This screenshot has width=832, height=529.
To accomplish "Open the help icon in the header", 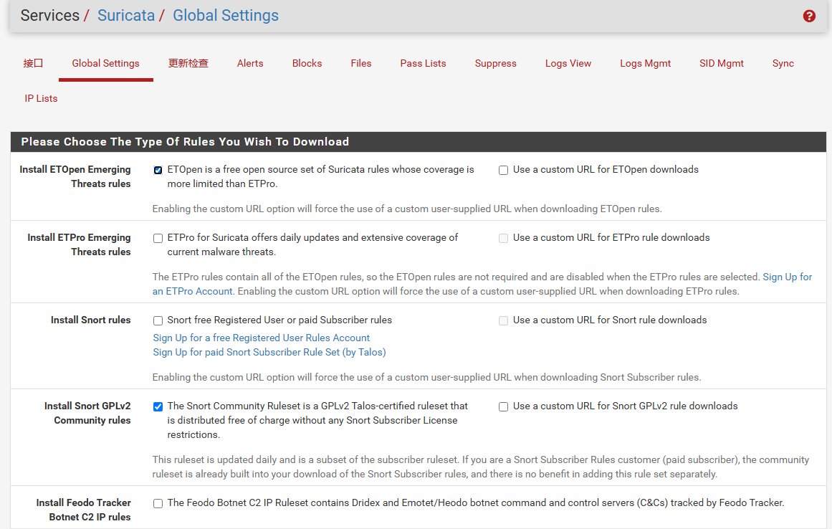I will click(x=809, y=15).
